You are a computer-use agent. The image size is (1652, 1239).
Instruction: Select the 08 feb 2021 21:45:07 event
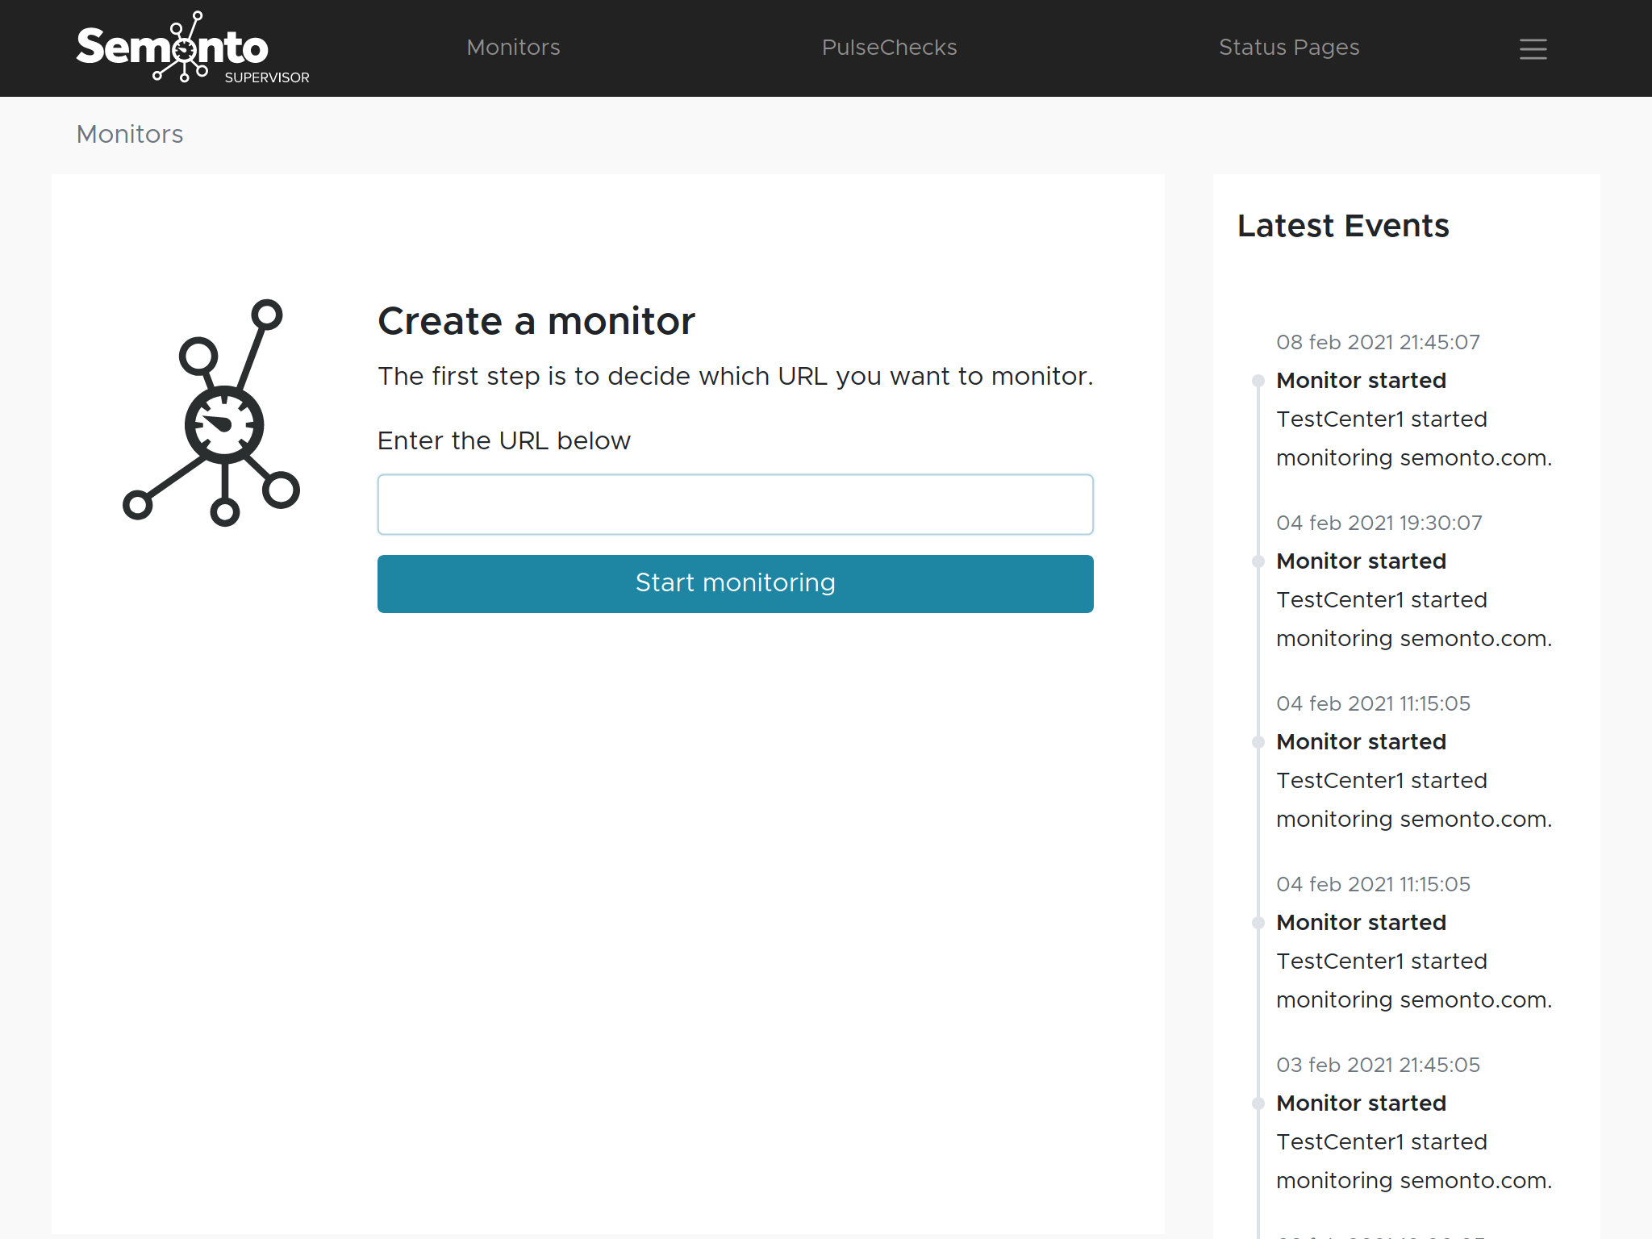pyautogui.click(x=1377, y=342)
